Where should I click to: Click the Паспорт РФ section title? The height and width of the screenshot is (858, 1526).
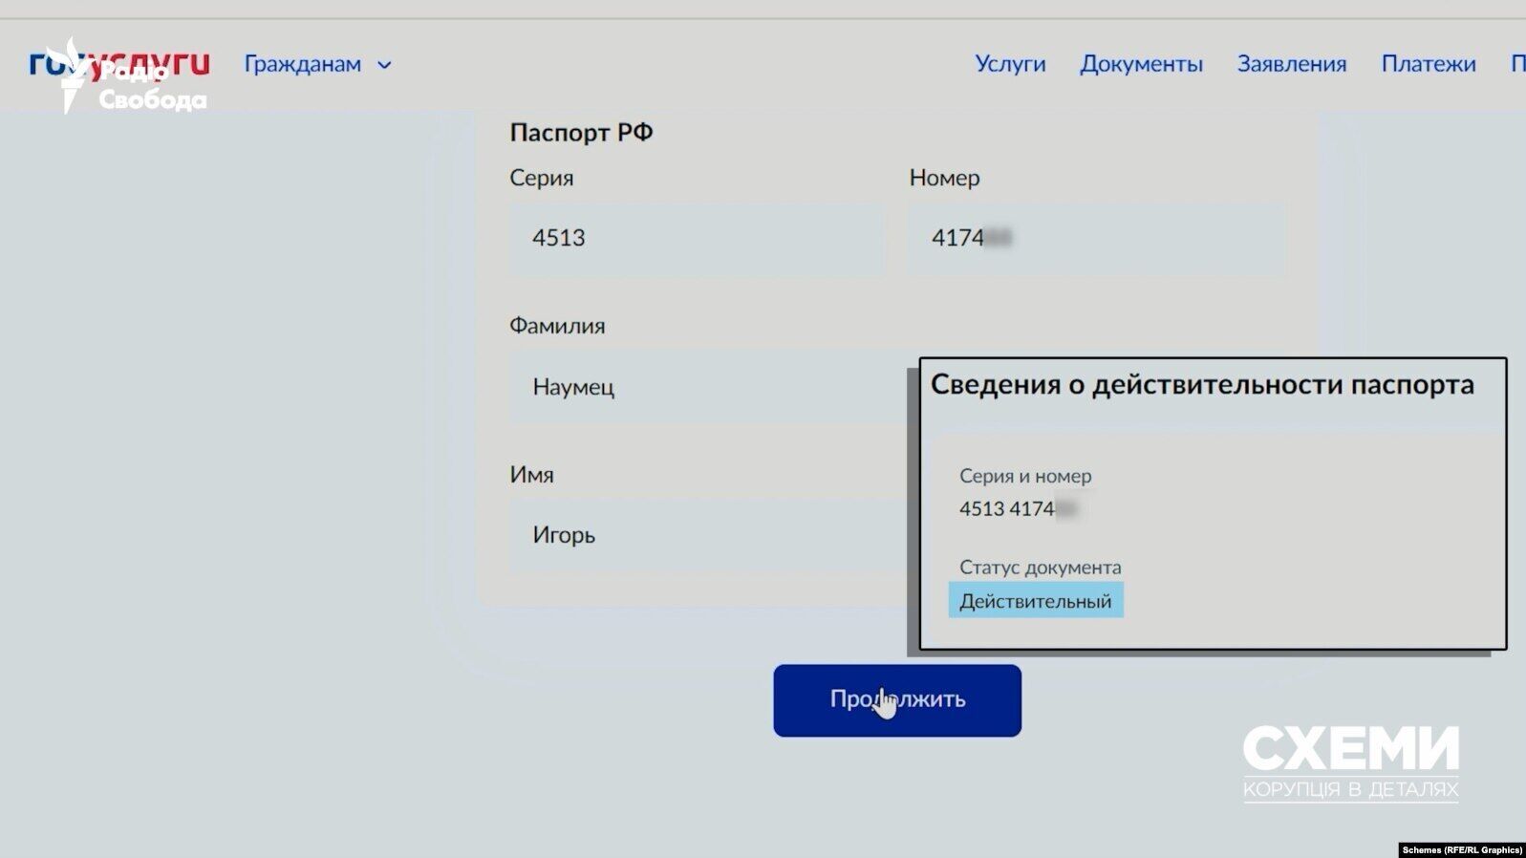click(x=581, y=132)
